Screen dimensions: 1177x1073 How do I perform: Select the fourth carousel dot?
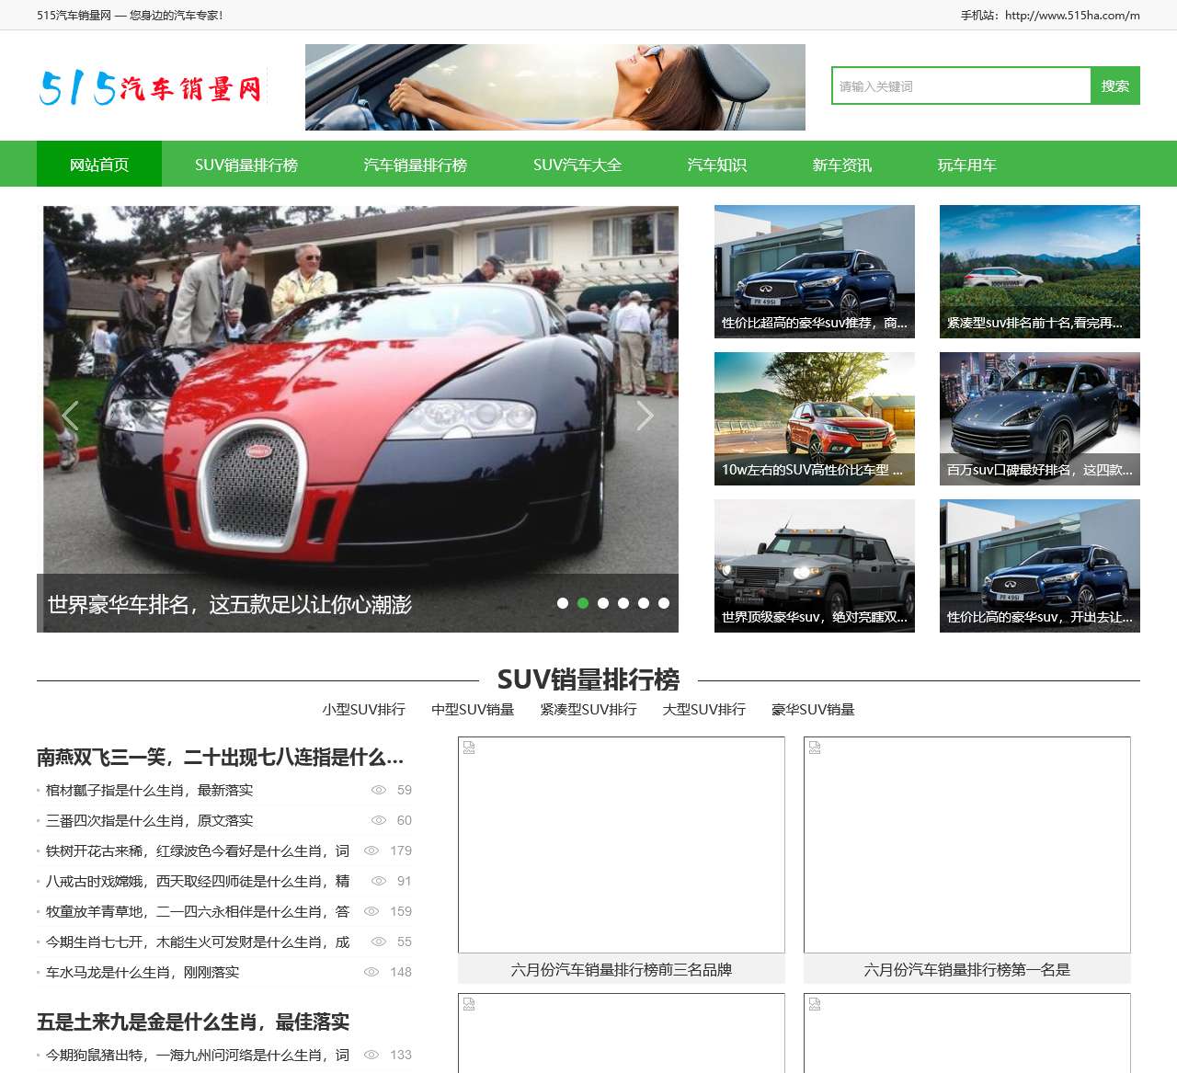click(623, 603)
